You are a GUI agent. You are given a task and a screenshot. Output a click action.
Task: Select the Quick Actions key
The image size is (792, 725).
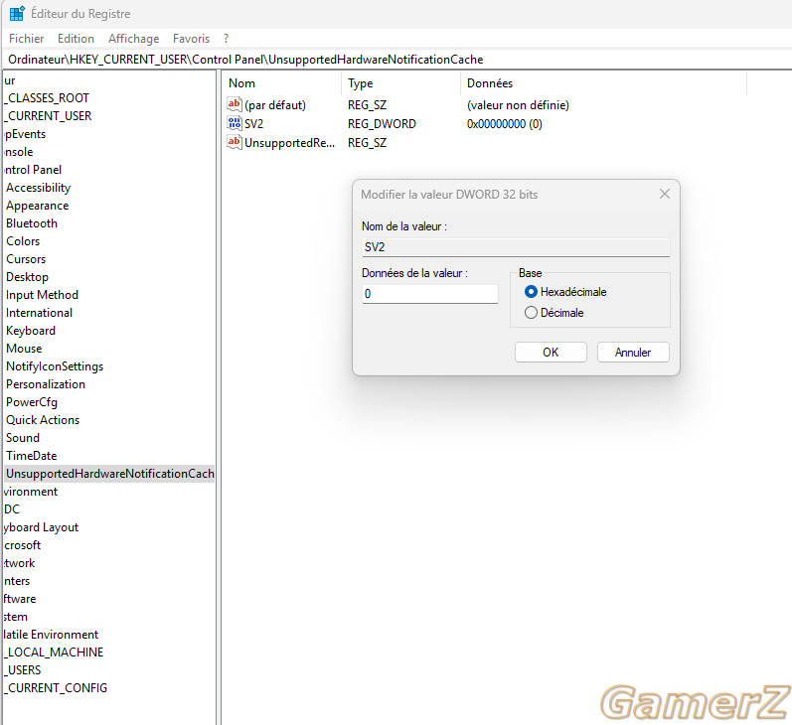tap(43, 420)
